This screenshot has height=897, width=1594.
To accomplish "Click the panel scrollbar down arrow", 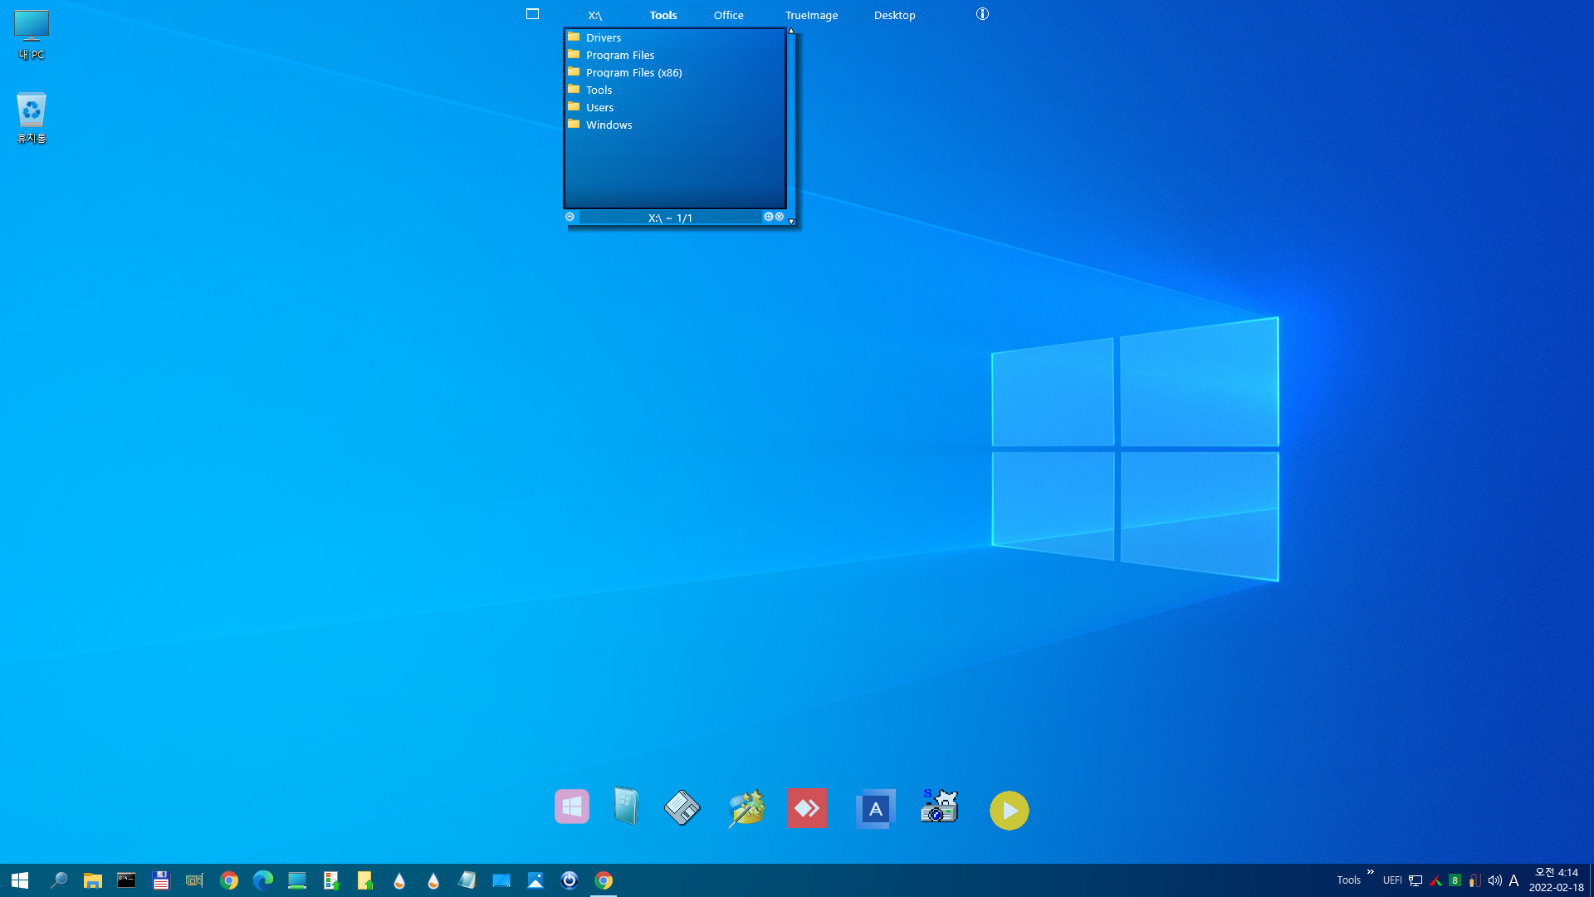I will (x=791, y=222).
